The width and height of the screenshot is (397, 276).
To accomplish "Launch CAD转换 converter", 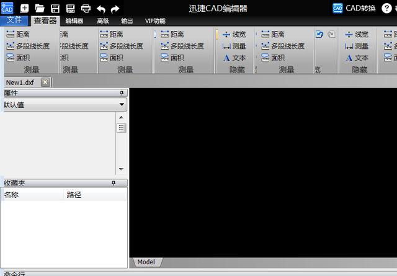I will point(354,8).
